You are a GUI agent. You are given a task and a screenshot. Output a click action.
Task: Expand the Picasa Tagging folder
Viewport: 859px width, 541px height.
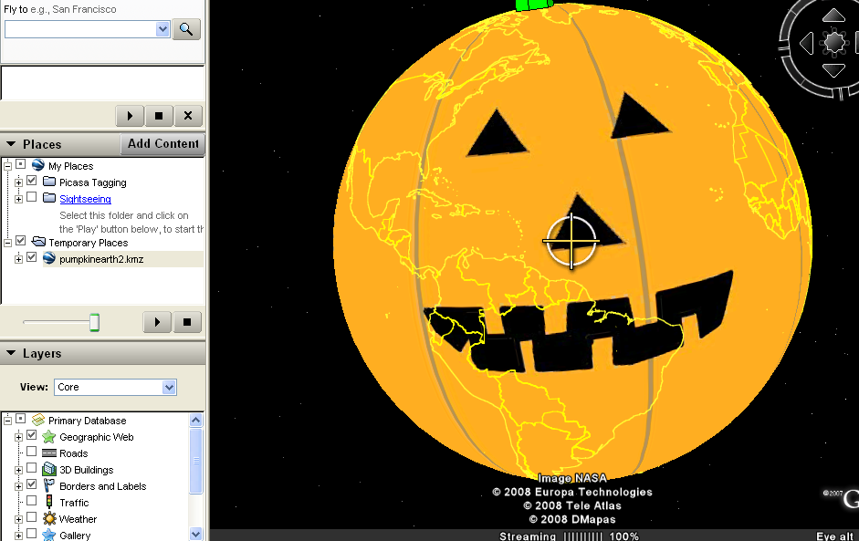tap(18, 182)
